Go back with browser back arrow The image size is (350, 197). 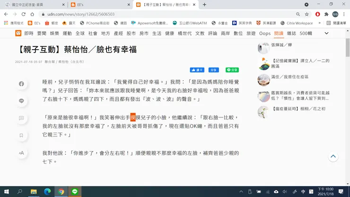(6, 14)
